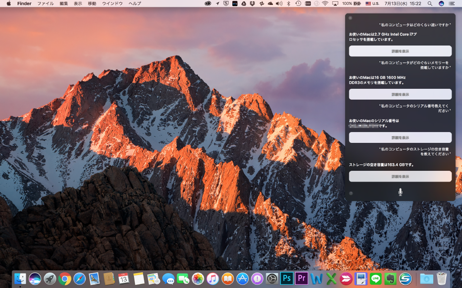Click the Bluetooth icon in the menu bar
462x288 pixels.
pyautogui.click(x=288, y=5)
